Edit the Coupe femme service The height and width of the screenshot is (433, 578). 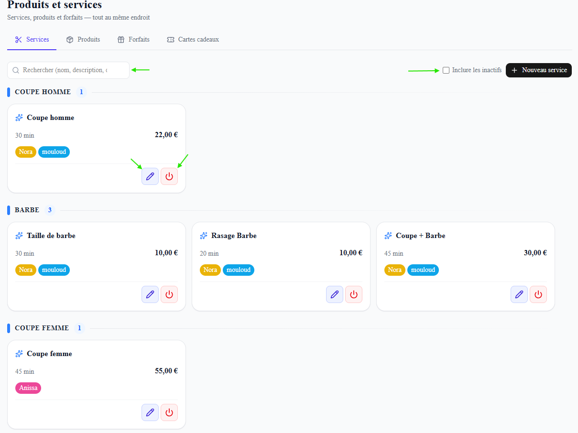(150, 412)
